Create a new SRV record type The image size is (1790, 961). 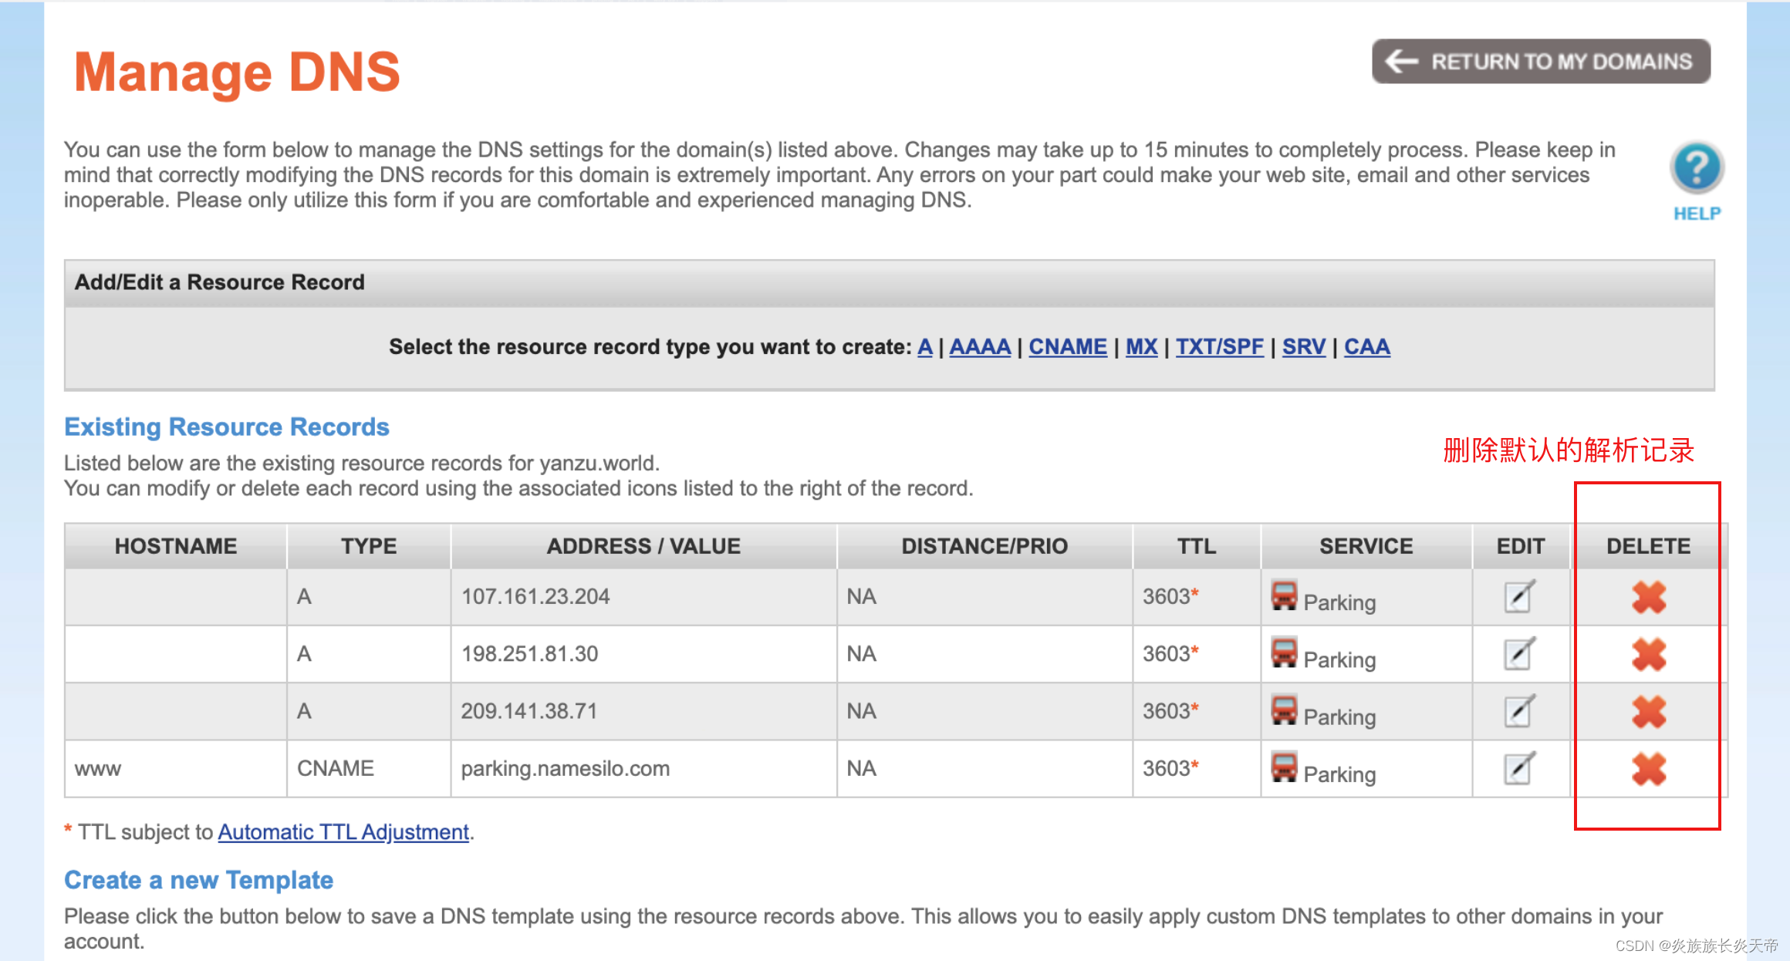pos(1303,347)
